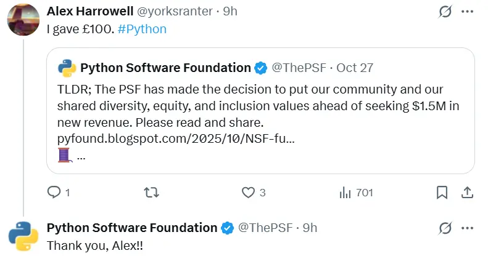Like Alex Harrowell's tweet
The image size is (488, 264).
click(x=248, y=193)
